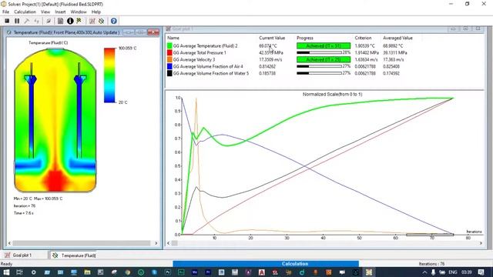The image size is (493, 277).
Task: Open the View menu
Action: (x=45, y=12)
